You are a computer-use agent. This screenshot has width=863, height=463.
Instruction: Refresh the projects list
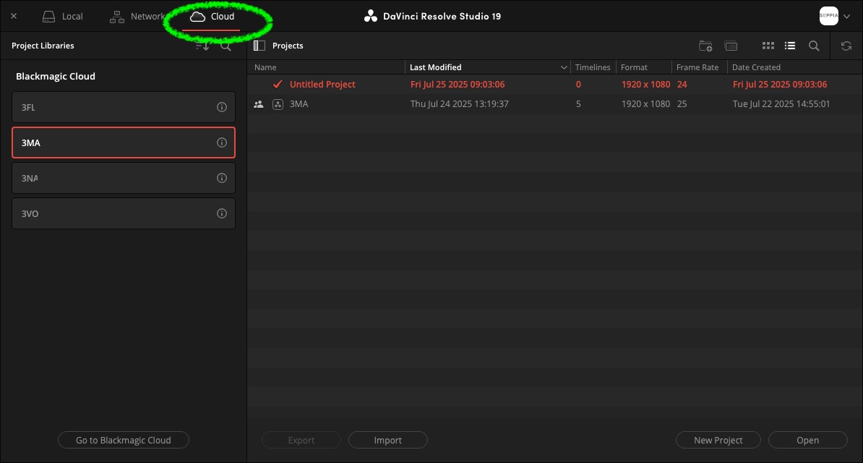point(846,46)
